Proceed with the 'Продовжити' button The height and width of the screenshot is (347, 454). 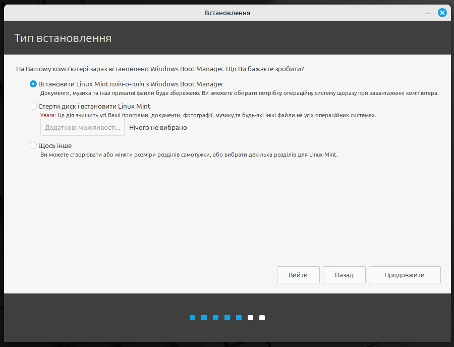[x=405, y=275]
